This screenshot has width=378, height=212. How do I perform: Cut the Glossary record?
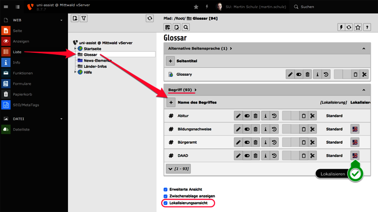[364, 74]
